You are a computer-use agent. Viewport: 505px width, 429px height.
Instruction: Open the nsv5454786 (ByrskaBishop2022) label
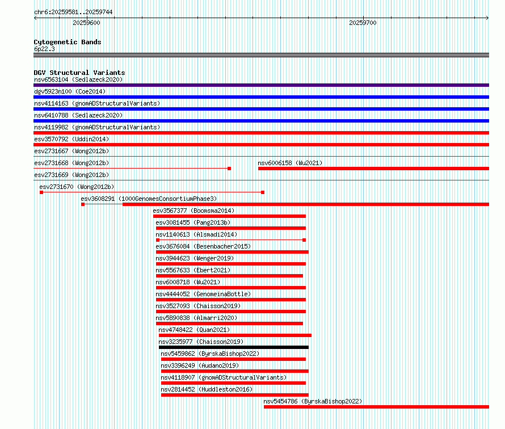(x=313, y=401)
